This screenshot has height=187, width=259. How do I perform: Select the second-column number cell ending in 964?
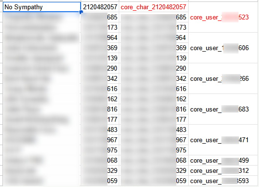pyautogui.click(x=100, y=37)
